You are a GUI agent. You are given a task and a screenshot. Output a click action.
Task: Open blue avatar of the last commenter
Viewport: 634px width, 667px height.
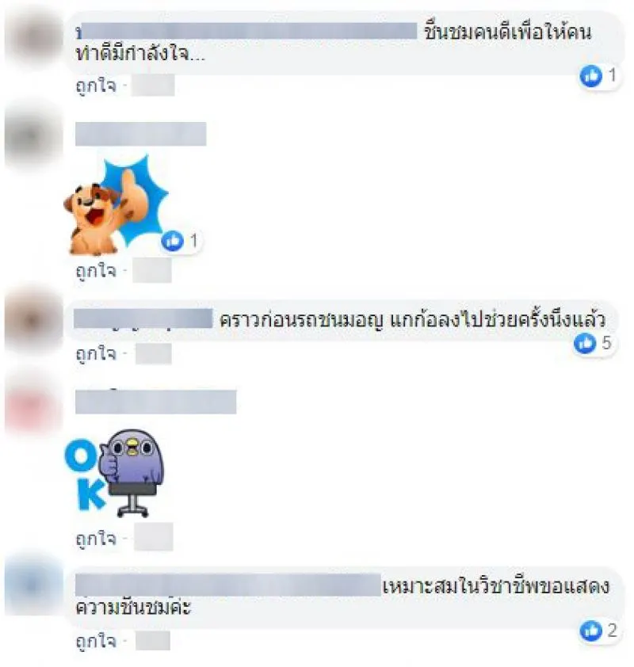[34, 586]
